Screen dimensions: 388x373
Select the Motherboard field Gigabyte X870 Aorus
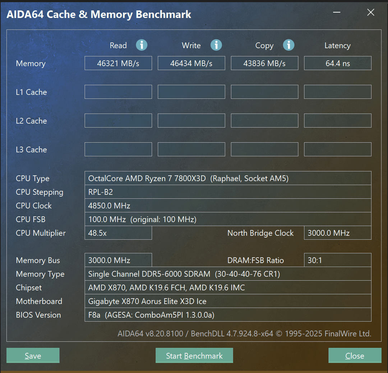point(228,301)
